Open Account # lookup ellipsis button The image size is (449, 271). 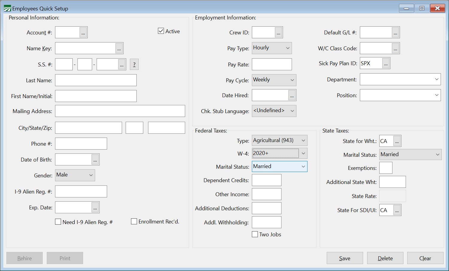[83, 32]
